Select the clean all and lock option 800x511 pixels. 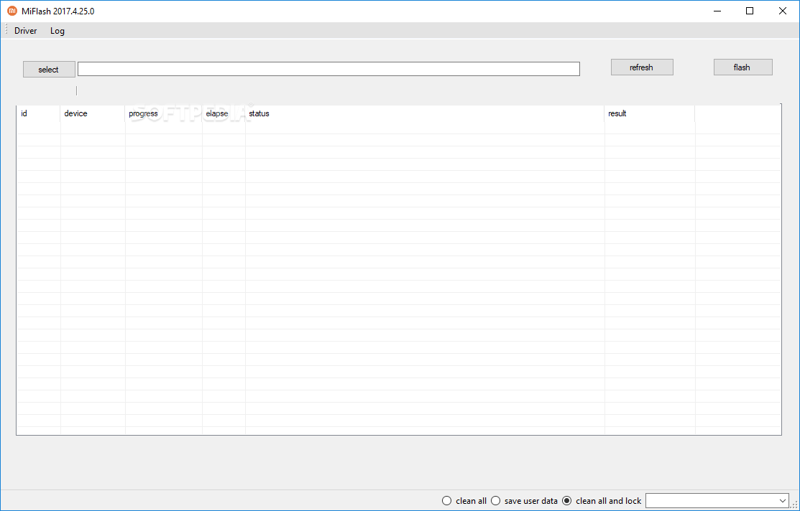click(x=602, y=501)
